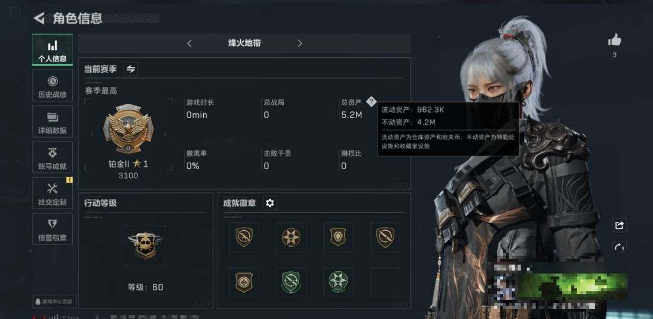Switch to next mode with right chevron
The width and height of the screenshot is (653, 319).
[300, 43]
